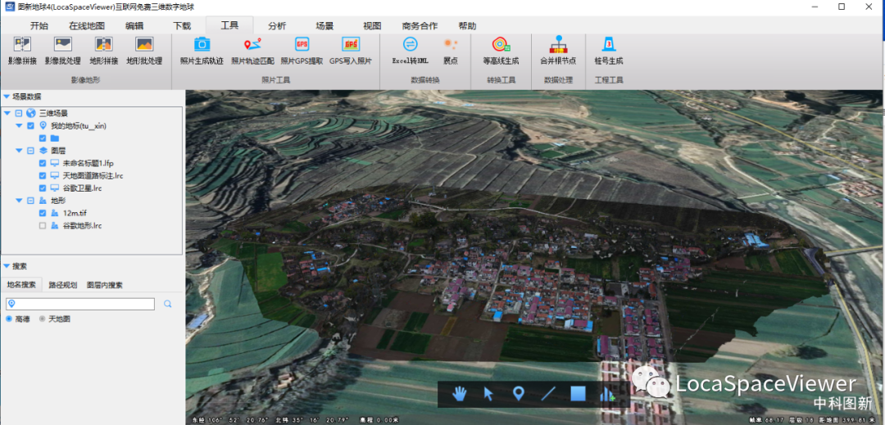Click the app logo in title bar
This screenshot has height=425, width=885.
coord(9,7)
